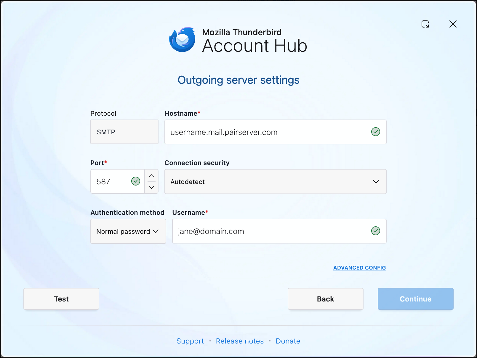Open the Authentication method dropdown
The height and width of the screenshot is (358, 477).
point(128,231)
